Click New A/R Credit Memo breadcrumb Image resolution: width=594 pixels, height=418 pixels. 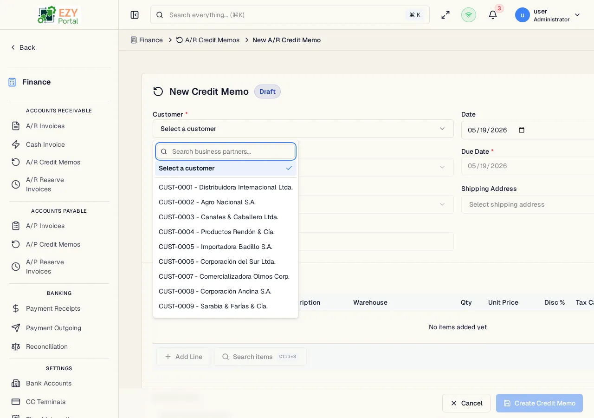(286, 40)
